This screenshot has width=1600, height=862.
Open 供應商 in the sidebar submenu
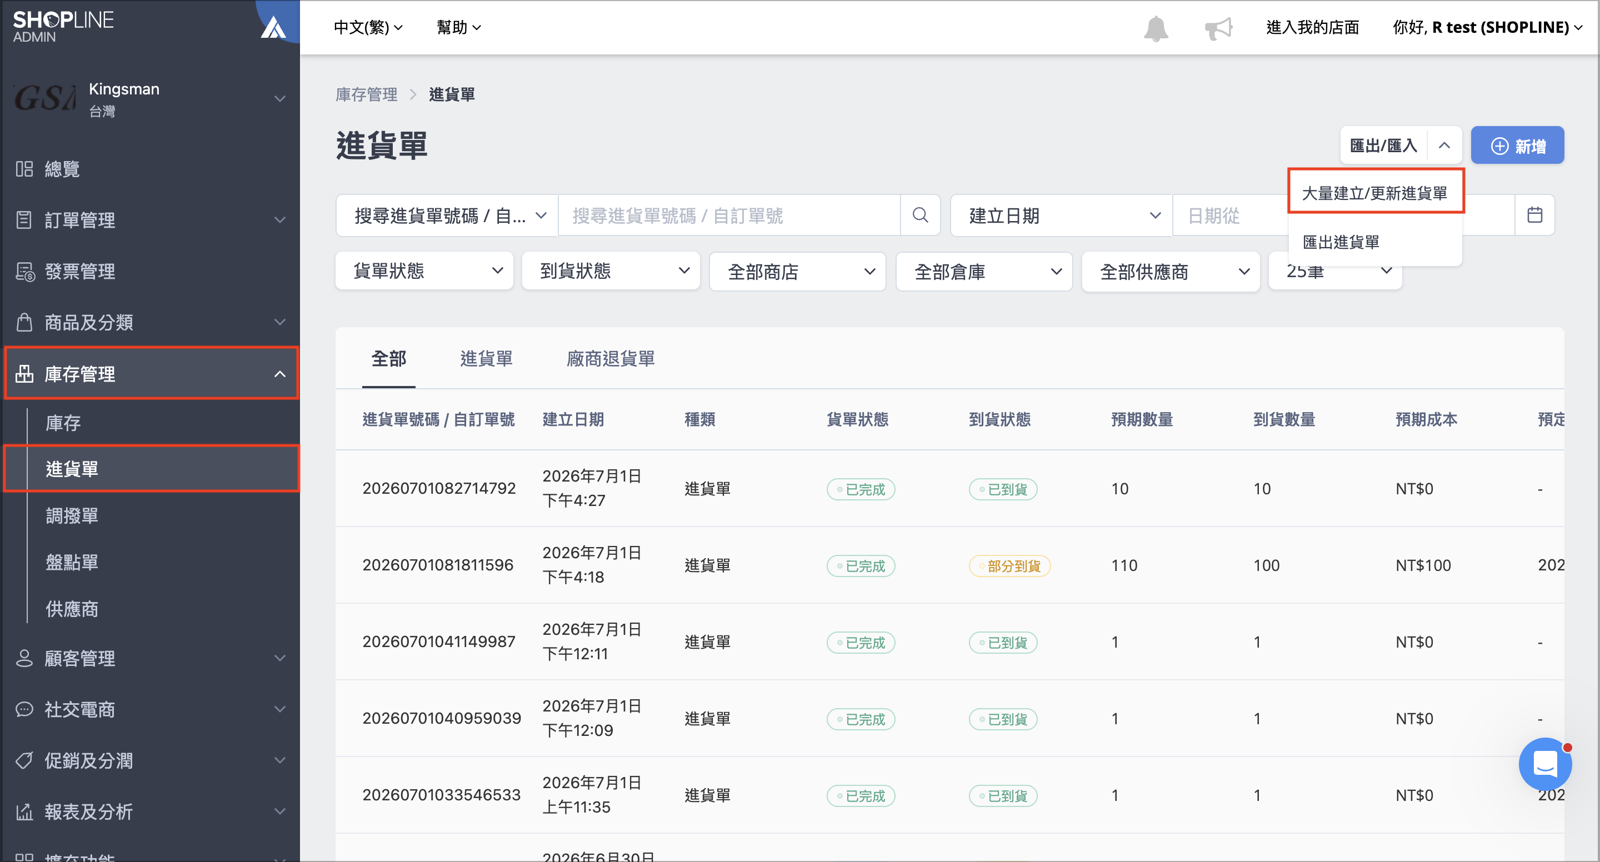[72, 609]
